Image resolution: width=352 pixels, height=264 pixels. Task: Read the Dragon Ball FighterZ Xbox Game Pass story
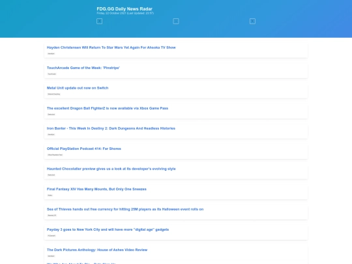(x=108, y=108)
